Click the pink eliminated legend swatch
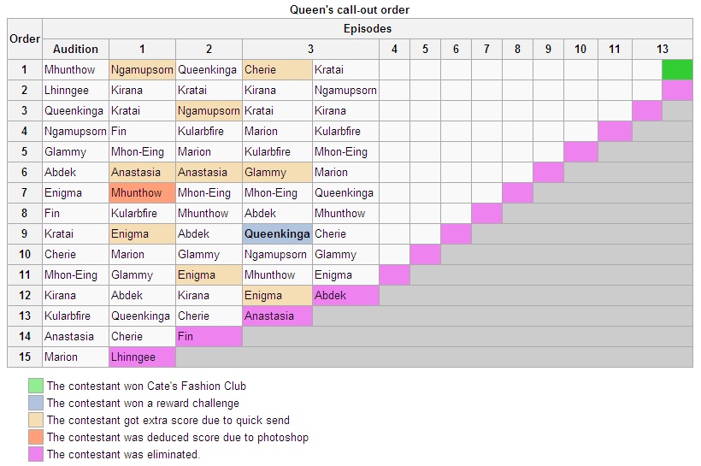The height and width of the screenshot is (466, 701). [x=36, y=453]
